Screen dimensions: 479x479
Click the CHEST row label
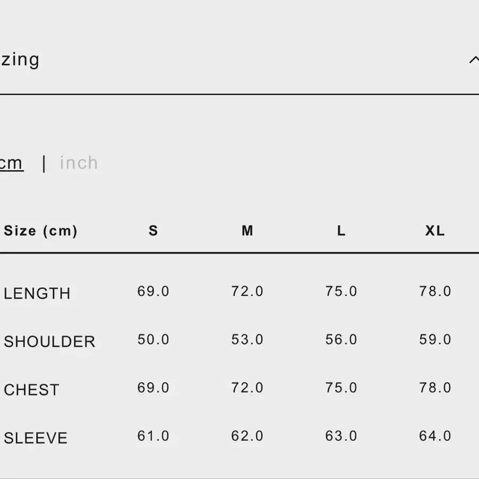tap(31, 390)
